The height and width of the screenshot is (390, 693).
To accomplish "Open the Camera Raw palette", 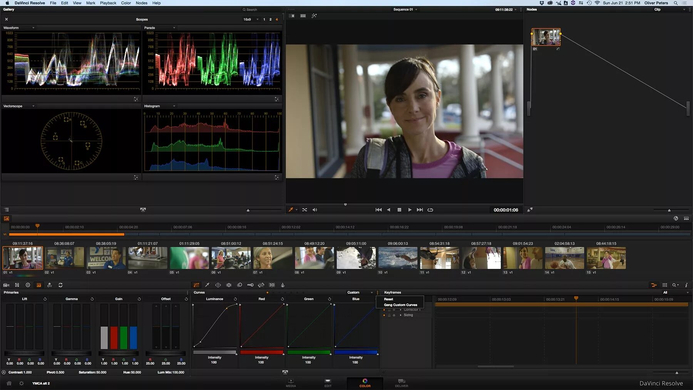I will point(6,285).
